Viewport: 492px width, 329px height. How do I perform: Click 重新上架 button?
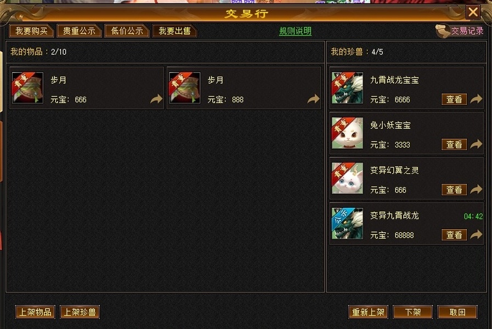pos(368,312)
